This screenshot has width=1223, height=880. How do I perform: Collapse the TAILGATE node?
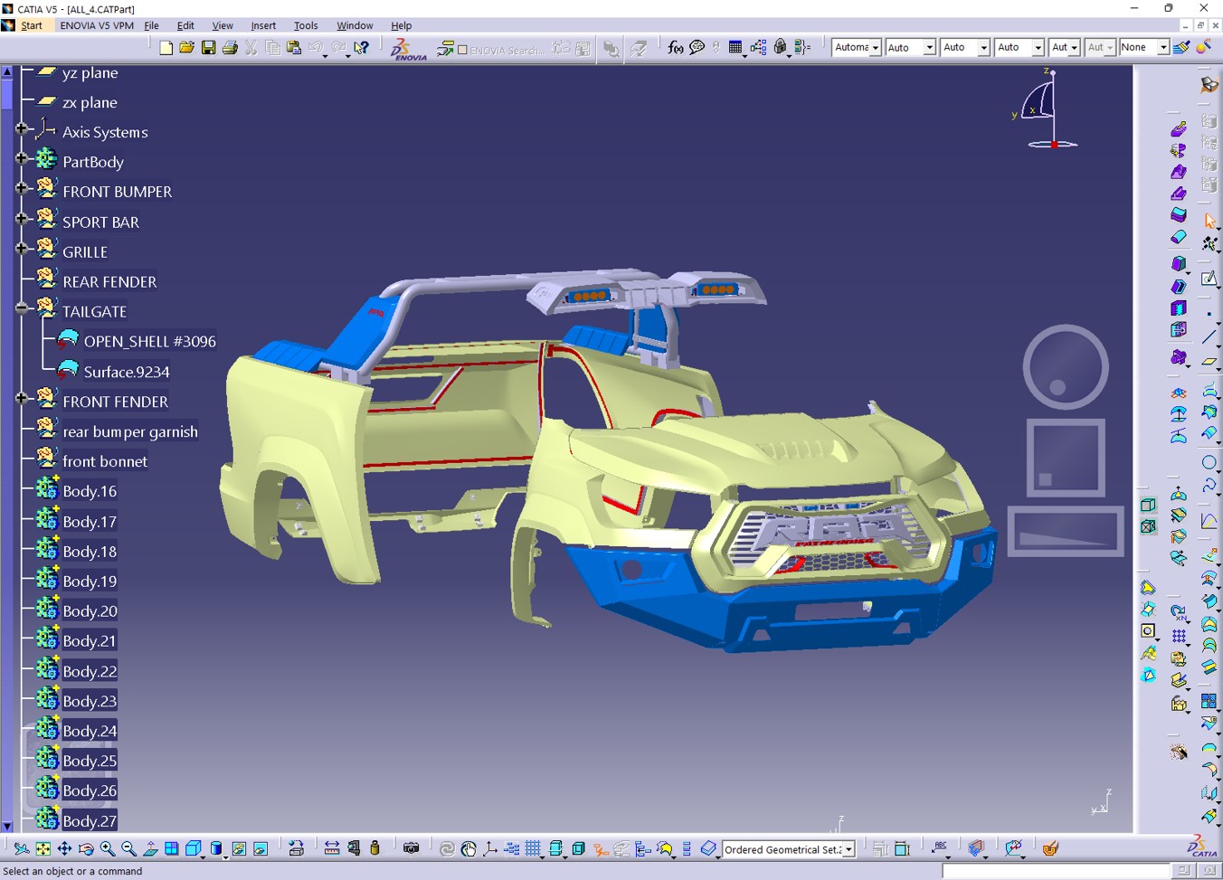click(x=22, y=308)
